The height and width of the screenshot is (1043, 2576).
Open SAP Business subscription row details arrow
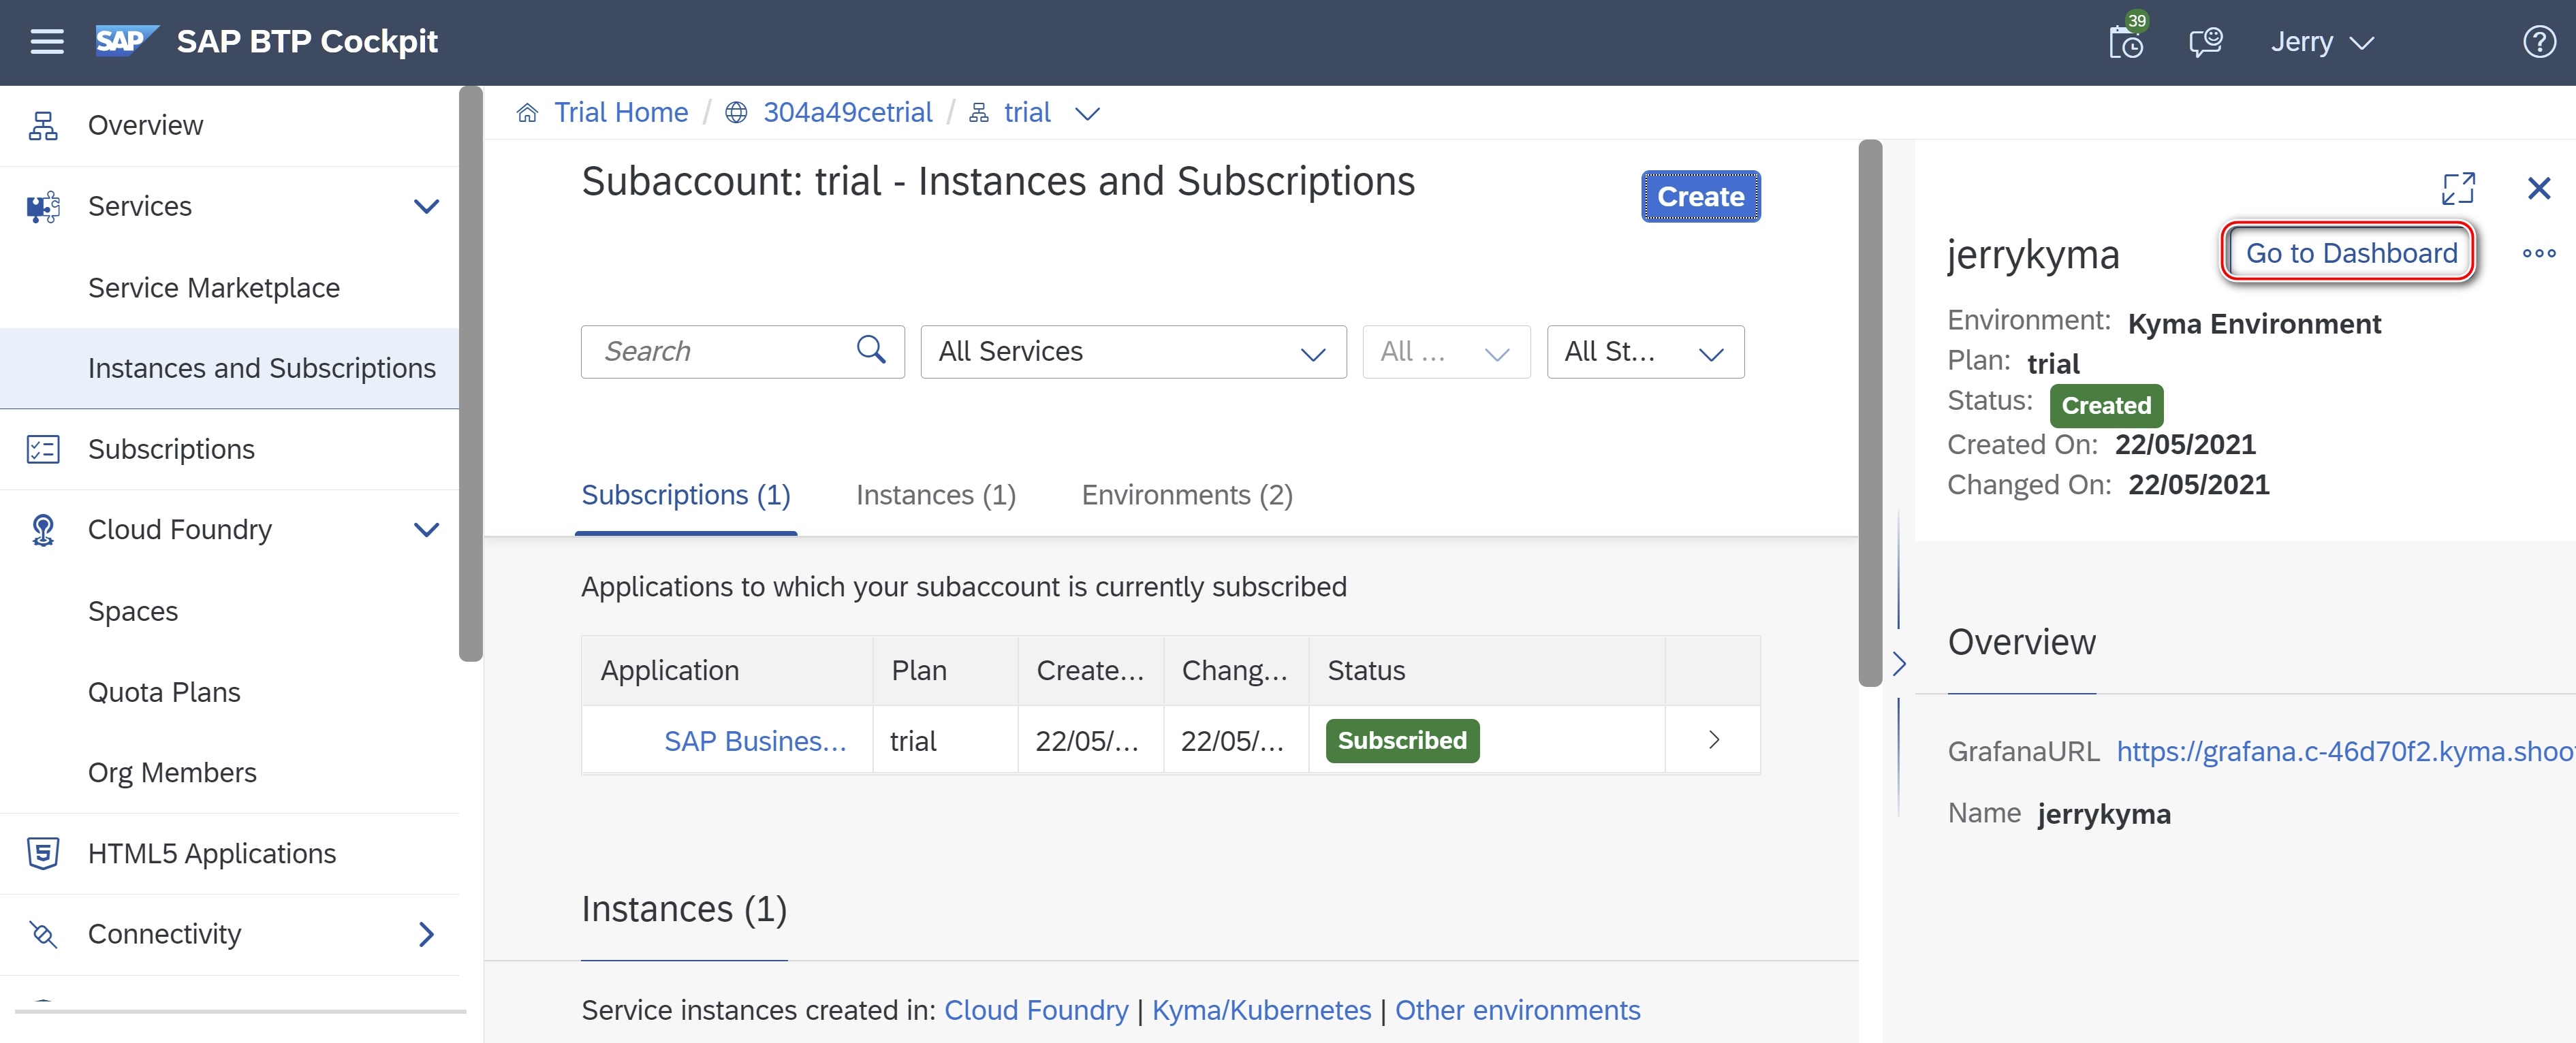click(x=1713, y=739)
